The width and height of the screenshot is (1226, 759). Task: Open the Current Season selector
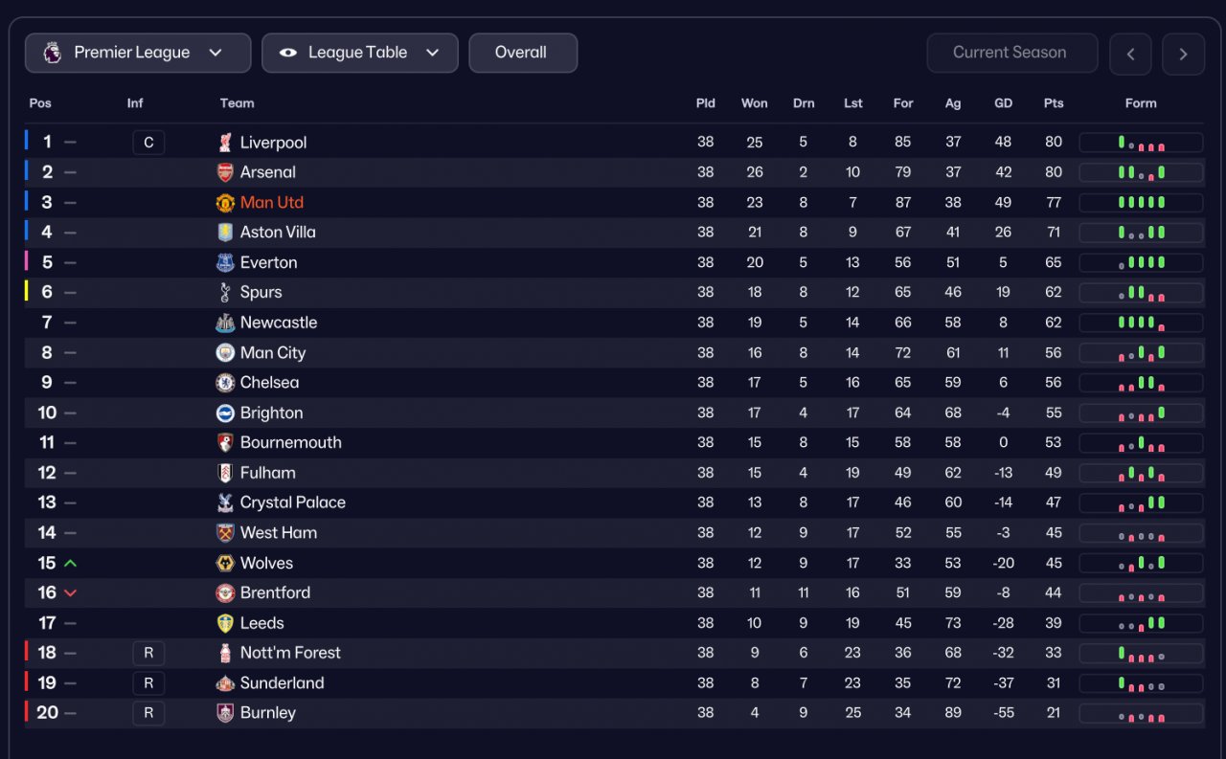coord(1011,53)
